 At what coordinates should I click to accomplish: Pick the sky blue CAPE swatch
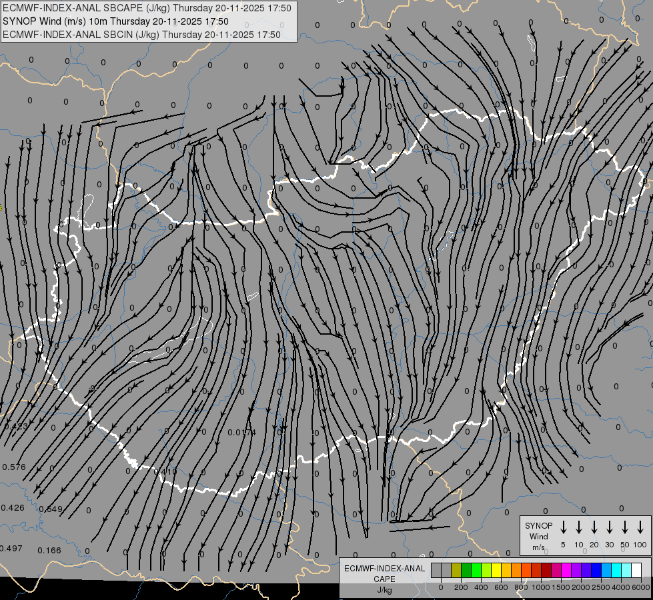[x=607, y=570]
